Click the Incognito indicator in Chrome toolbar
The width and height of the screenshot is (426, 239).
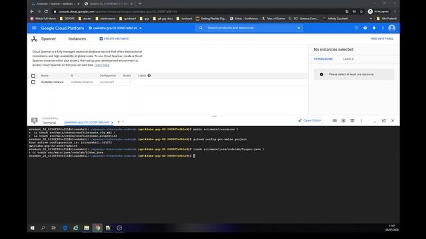pos(379,12)
